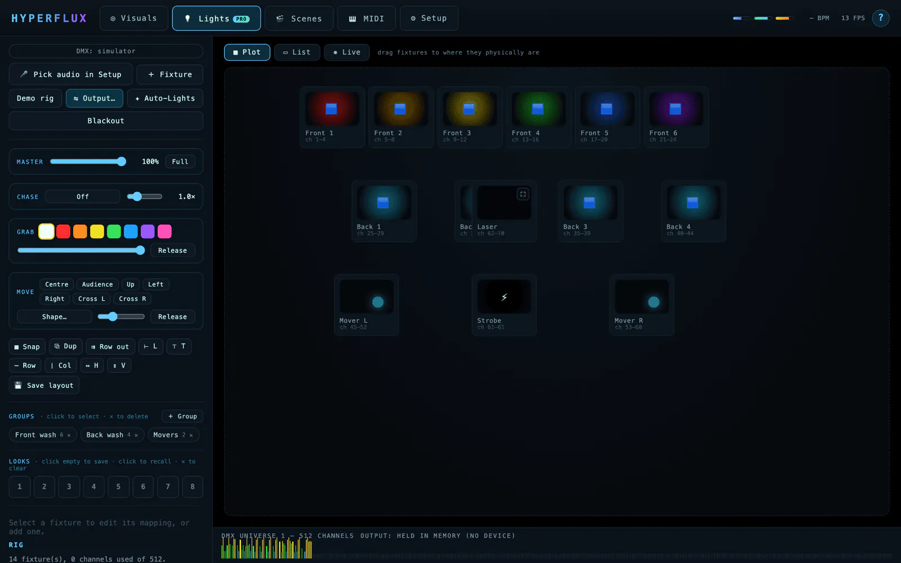The width and height of the screenshot is (901, 563).
Task: Save or recall look slot 5
Action: (x=118, y=487)
